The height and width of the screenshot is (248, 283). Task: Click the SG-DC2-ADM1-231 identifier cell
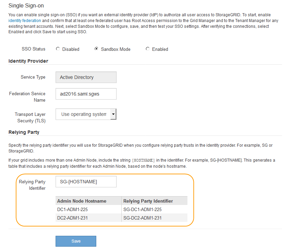pos(142,218)
